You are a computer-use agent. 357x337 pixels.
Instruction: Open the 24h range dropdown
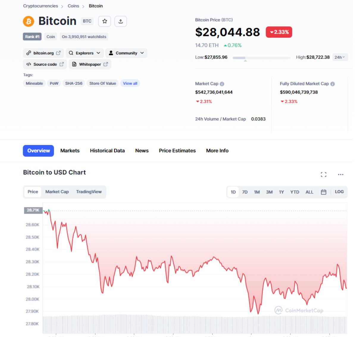click(339, 57)
